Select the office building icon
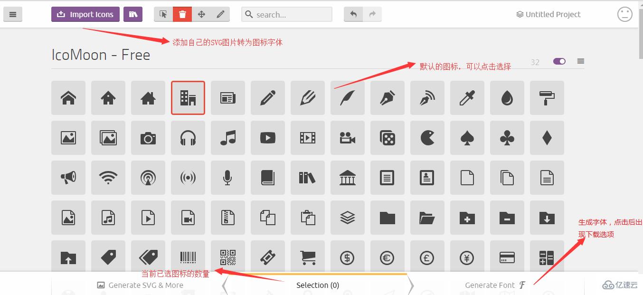Image resolution: width=643 pixels, height=295 pixels. point(188,98)
